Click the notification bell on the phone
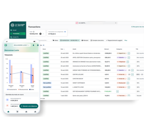 34,45
